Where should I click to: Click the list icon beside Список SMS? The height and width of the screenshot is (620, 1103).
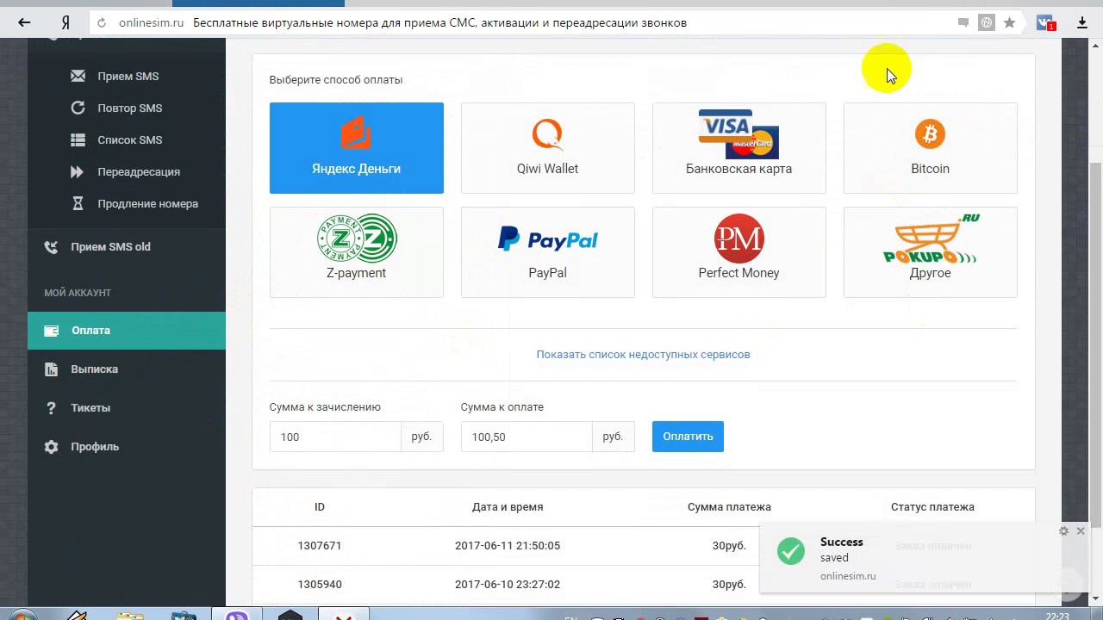tap(78, 139)
